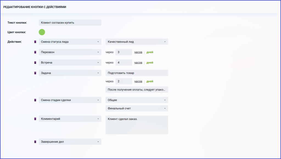Open the 'Встреча' action type dropdown
Screen dimensions: 281x159
tap(70, 63)
